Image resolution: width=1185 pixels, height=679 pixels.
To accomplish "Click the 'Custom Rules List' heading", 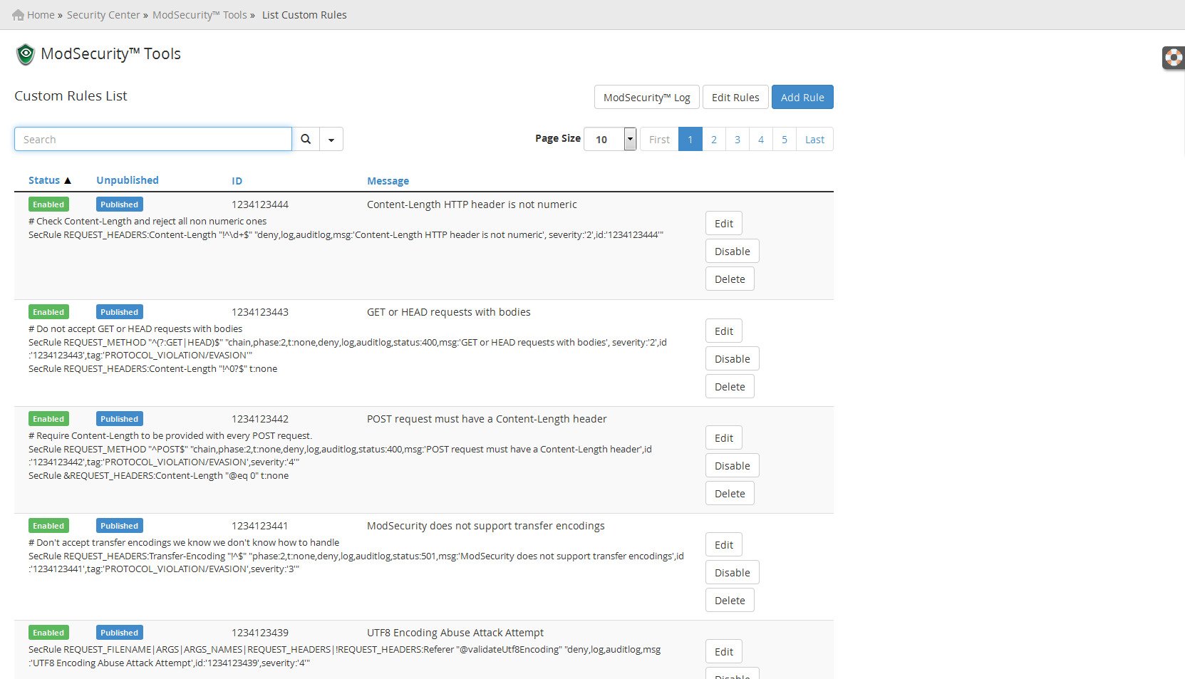I will 71,96.
